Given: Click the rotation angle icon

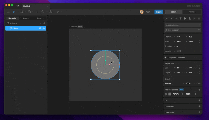Looking at the screenshot, I should 175,46.
